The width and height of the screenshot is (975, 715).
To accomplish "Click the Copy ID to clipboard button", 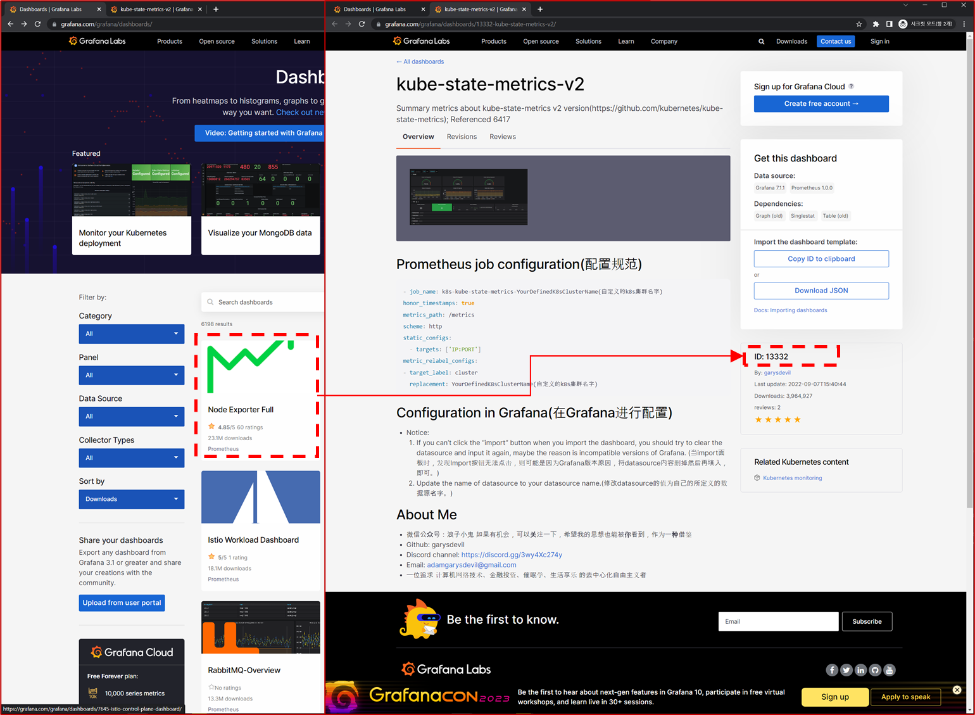I will pos(821,258).
